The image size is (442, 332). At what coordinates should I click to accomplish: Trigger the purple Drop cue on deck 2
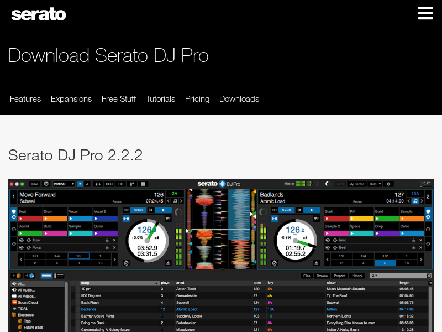[x=386, y=234]
